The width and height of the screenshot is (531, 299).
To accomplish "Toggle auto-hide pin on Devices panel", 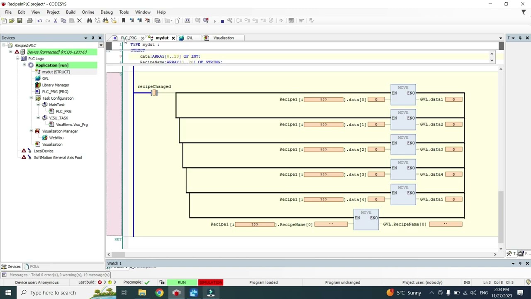I will 93,38.
